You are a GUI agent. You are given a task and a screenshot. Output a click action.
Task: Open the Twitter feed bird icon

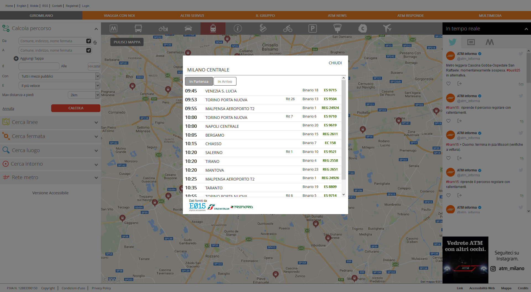(452, 42)
